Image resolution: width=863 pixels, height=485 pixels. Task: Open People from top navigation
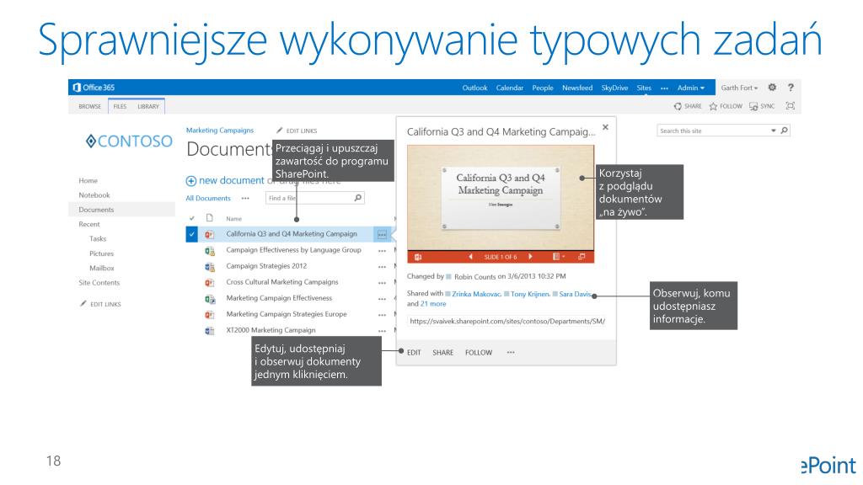tap(543, 88)
